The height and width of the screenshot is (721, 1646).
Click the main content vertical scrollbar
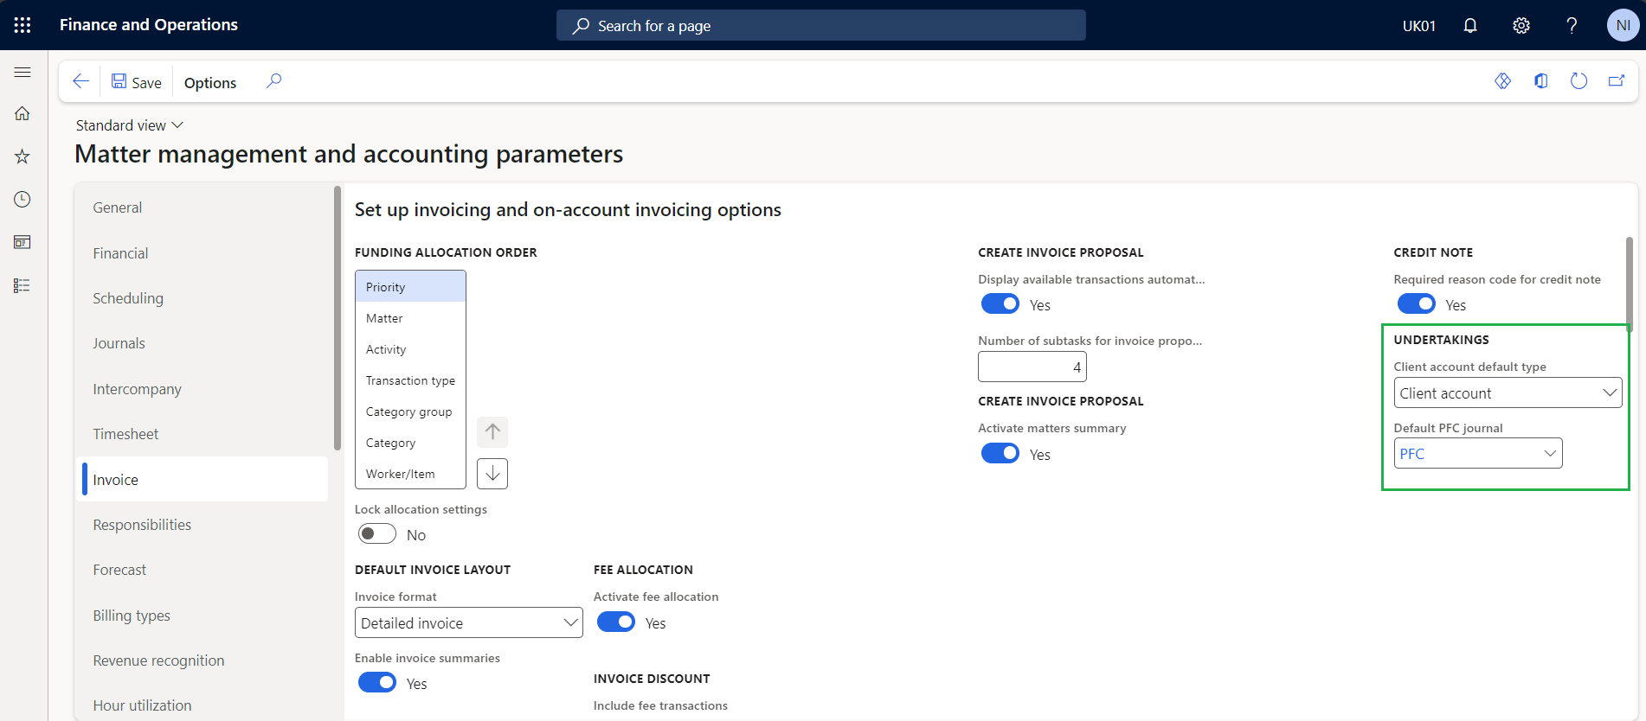[1629, 284]
